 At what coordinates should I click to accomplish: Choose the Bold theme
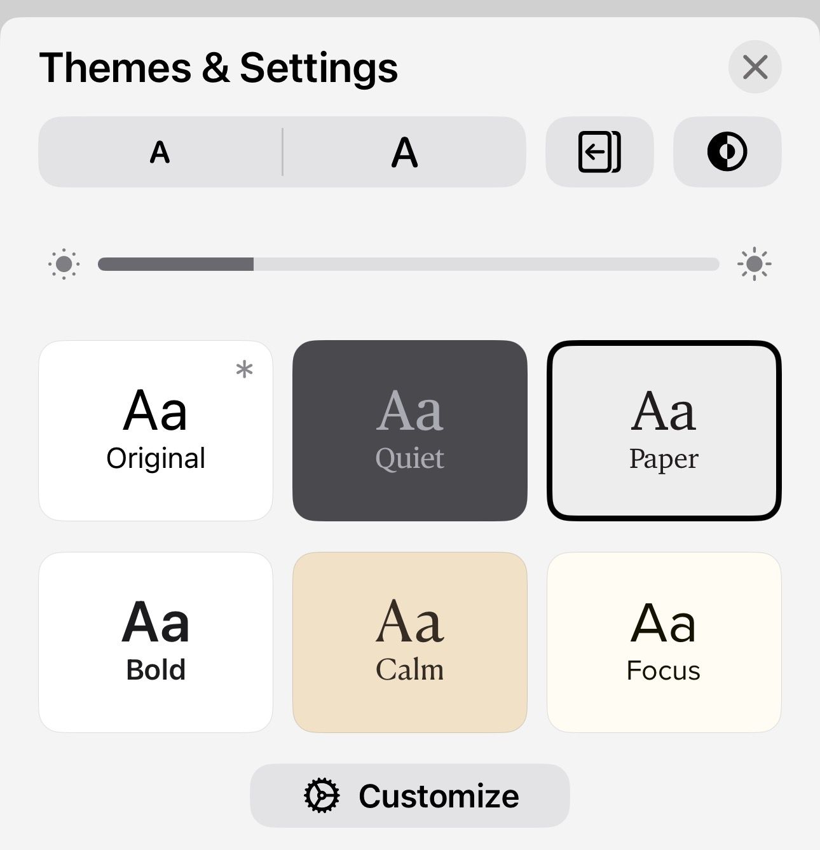point(156,642)
